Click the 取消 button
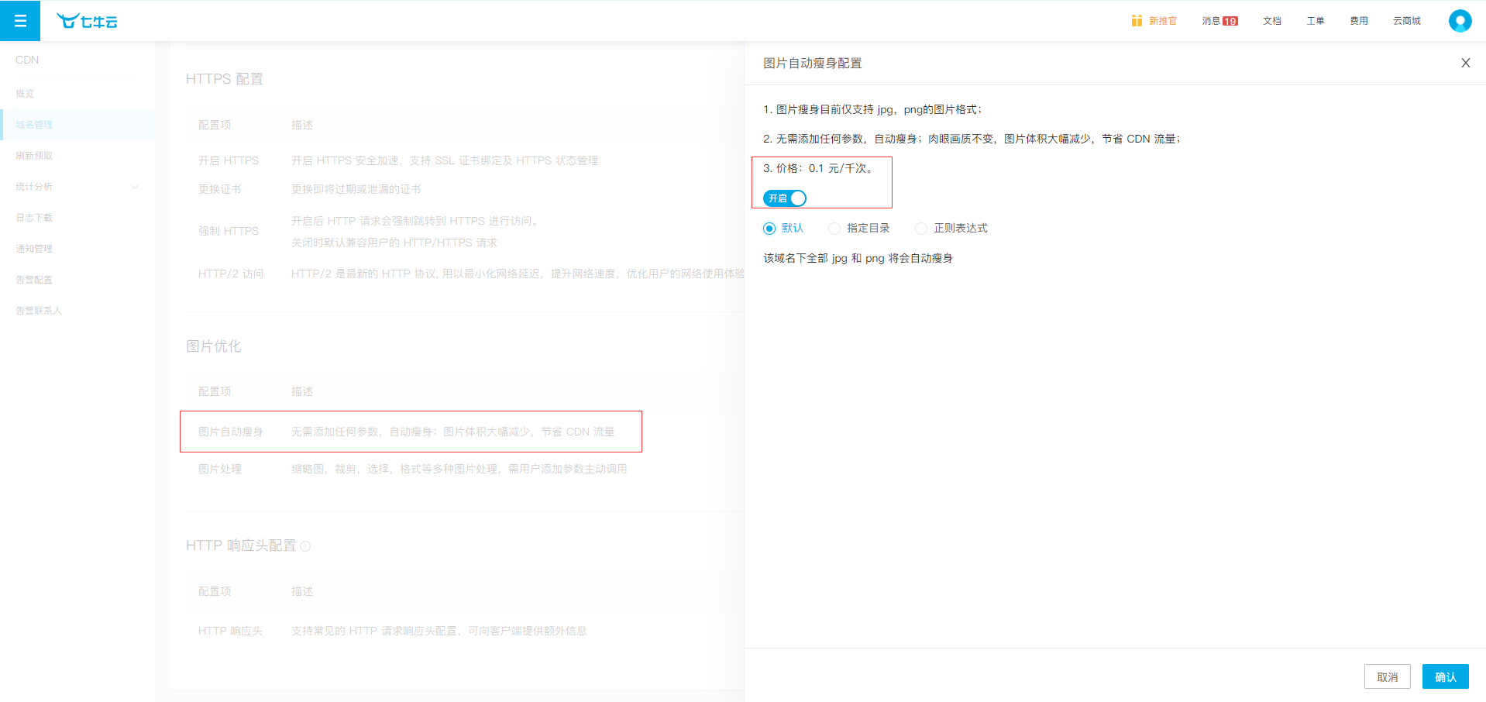 [x=1387, y=676]
